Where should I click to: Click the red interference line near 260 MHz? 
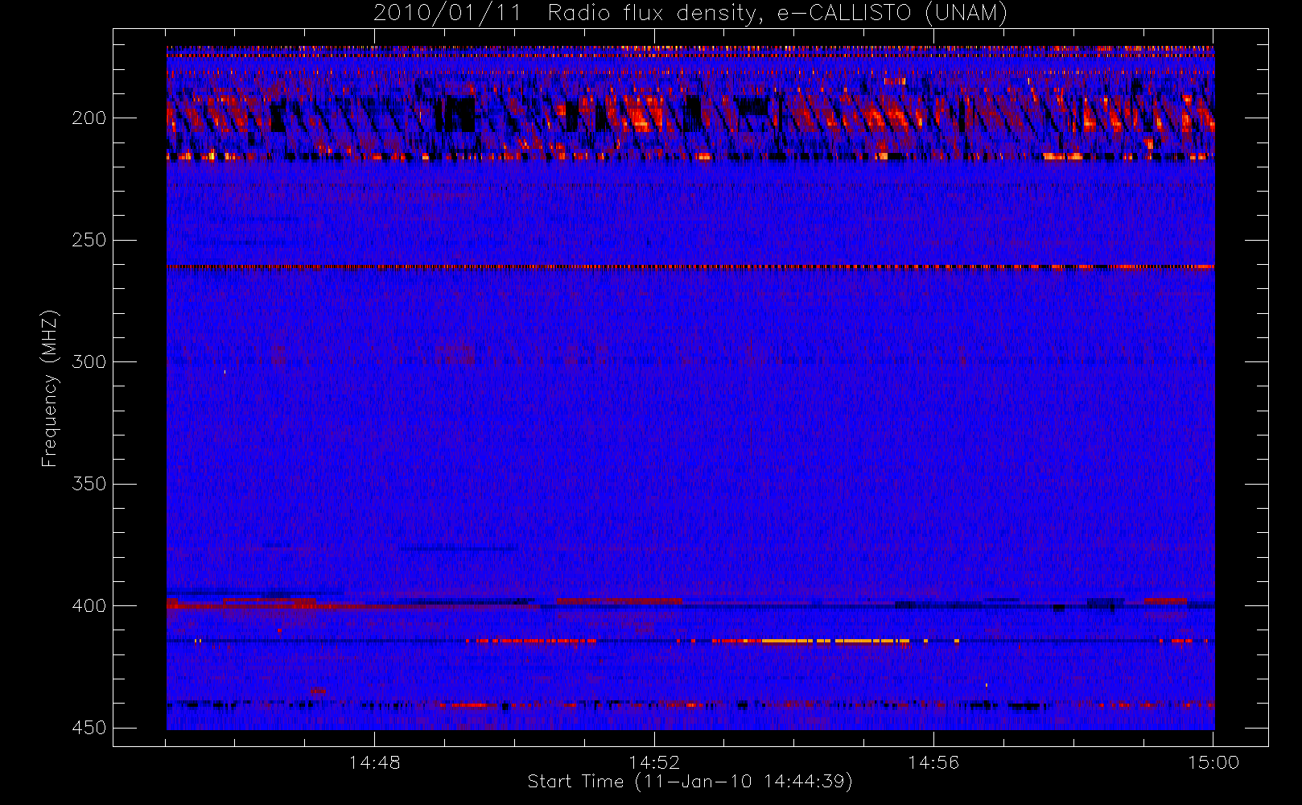[690, 266]
